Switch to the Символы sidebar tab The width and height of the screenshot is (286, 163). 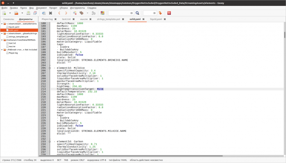9,19
